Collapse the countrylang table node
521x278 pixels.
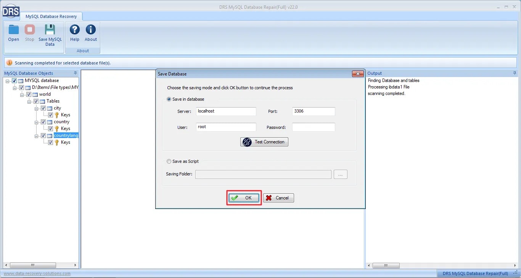point(37,136)
